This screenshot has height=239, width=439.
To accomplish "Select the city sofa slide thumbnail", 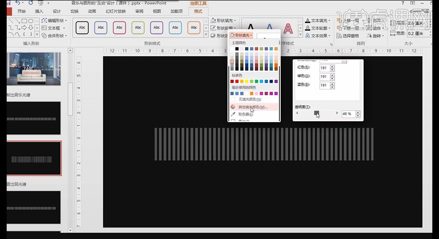I will tap(34, 69).
